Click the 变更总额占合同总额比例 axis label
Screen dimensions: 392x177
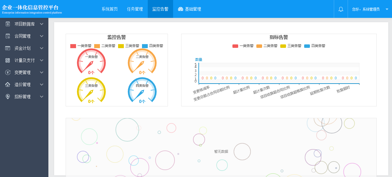tap(212, 94)
